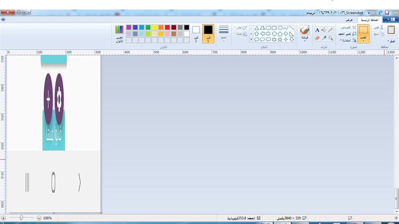Open the Edit colors dialog
The image size is (399, 224).
tap(119, 34)
